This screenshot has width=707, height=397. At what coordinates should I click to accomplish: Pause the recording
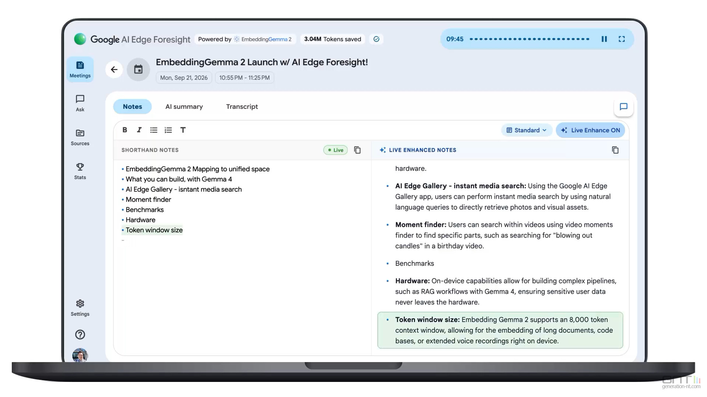pos(604,39)
